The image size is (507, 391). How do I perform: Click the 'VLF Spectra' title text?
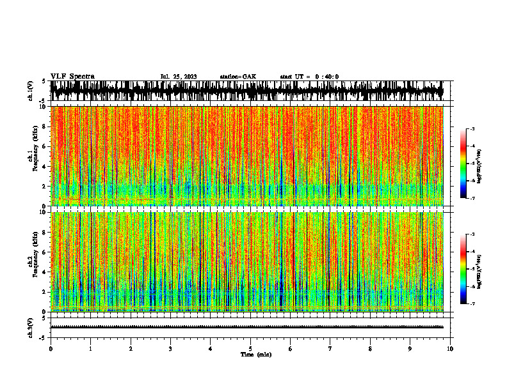pos(72,77)
